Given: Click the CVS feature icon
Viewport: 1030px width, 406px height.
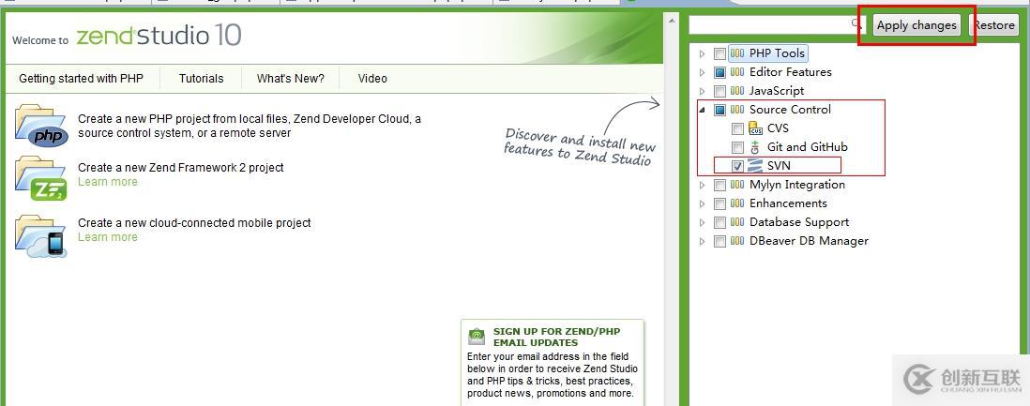Looking at the screenshot, I should point(755,128).
